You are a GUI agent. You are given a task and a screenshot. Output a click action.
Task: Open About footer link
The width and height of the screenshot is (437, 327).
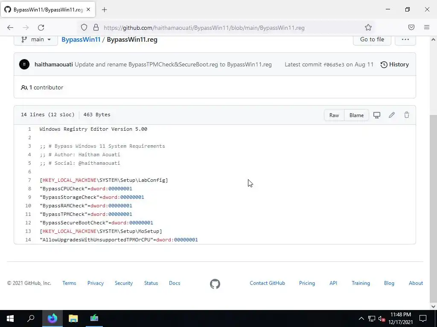(416, 283)
